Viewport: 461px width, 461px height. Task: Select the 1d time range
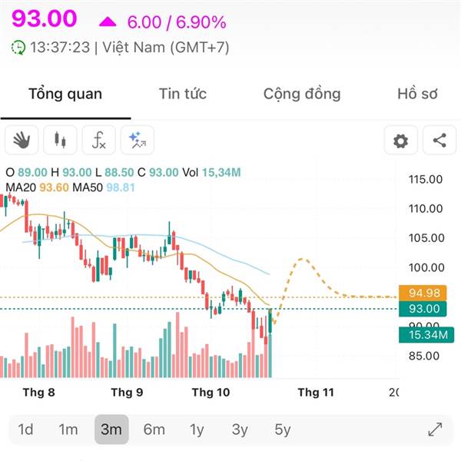pos(25,429)
